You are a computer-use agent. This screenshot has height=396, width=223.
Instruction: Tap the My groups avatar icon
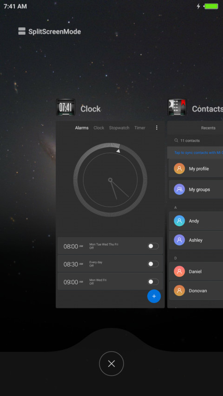click(x=179, y=189)
